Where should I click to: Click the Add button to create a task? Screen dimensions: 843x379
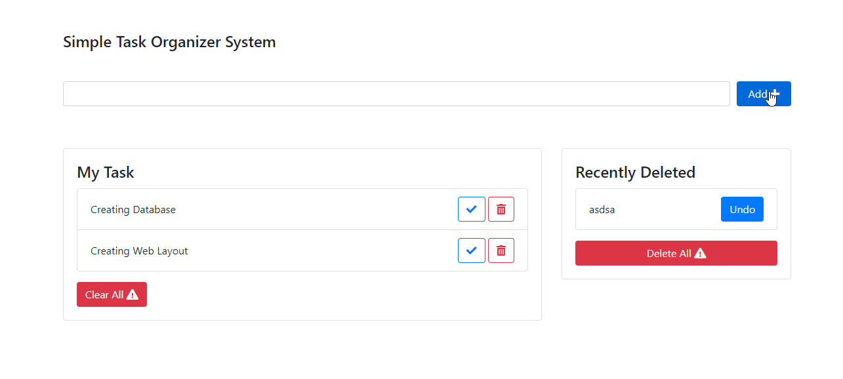(x=763, y=93)
